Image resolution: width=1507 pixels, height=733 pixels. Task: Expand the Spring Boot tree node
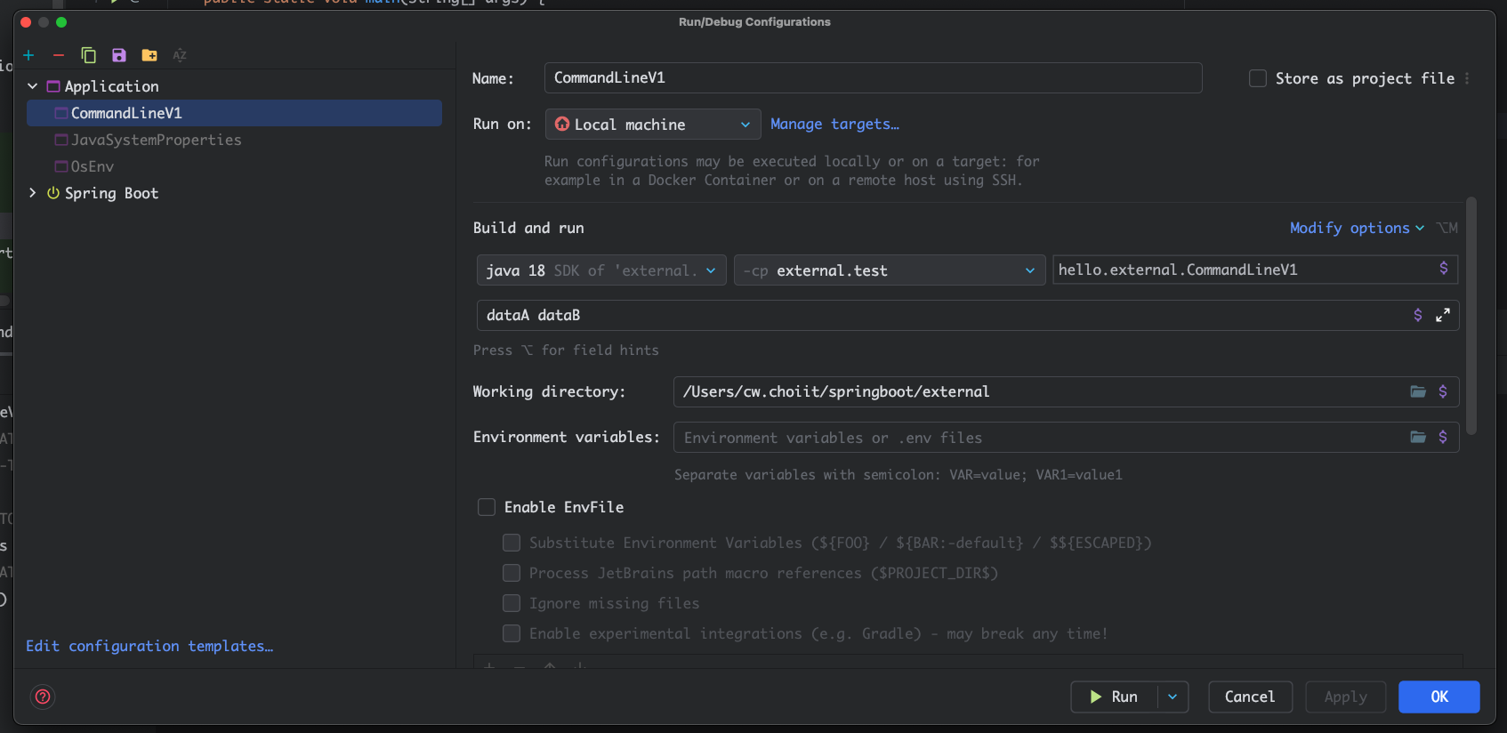point(33,193)
